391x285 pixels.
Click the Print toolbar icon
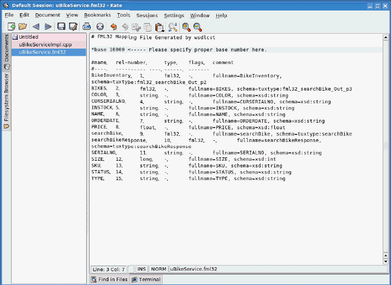[86, 27]
